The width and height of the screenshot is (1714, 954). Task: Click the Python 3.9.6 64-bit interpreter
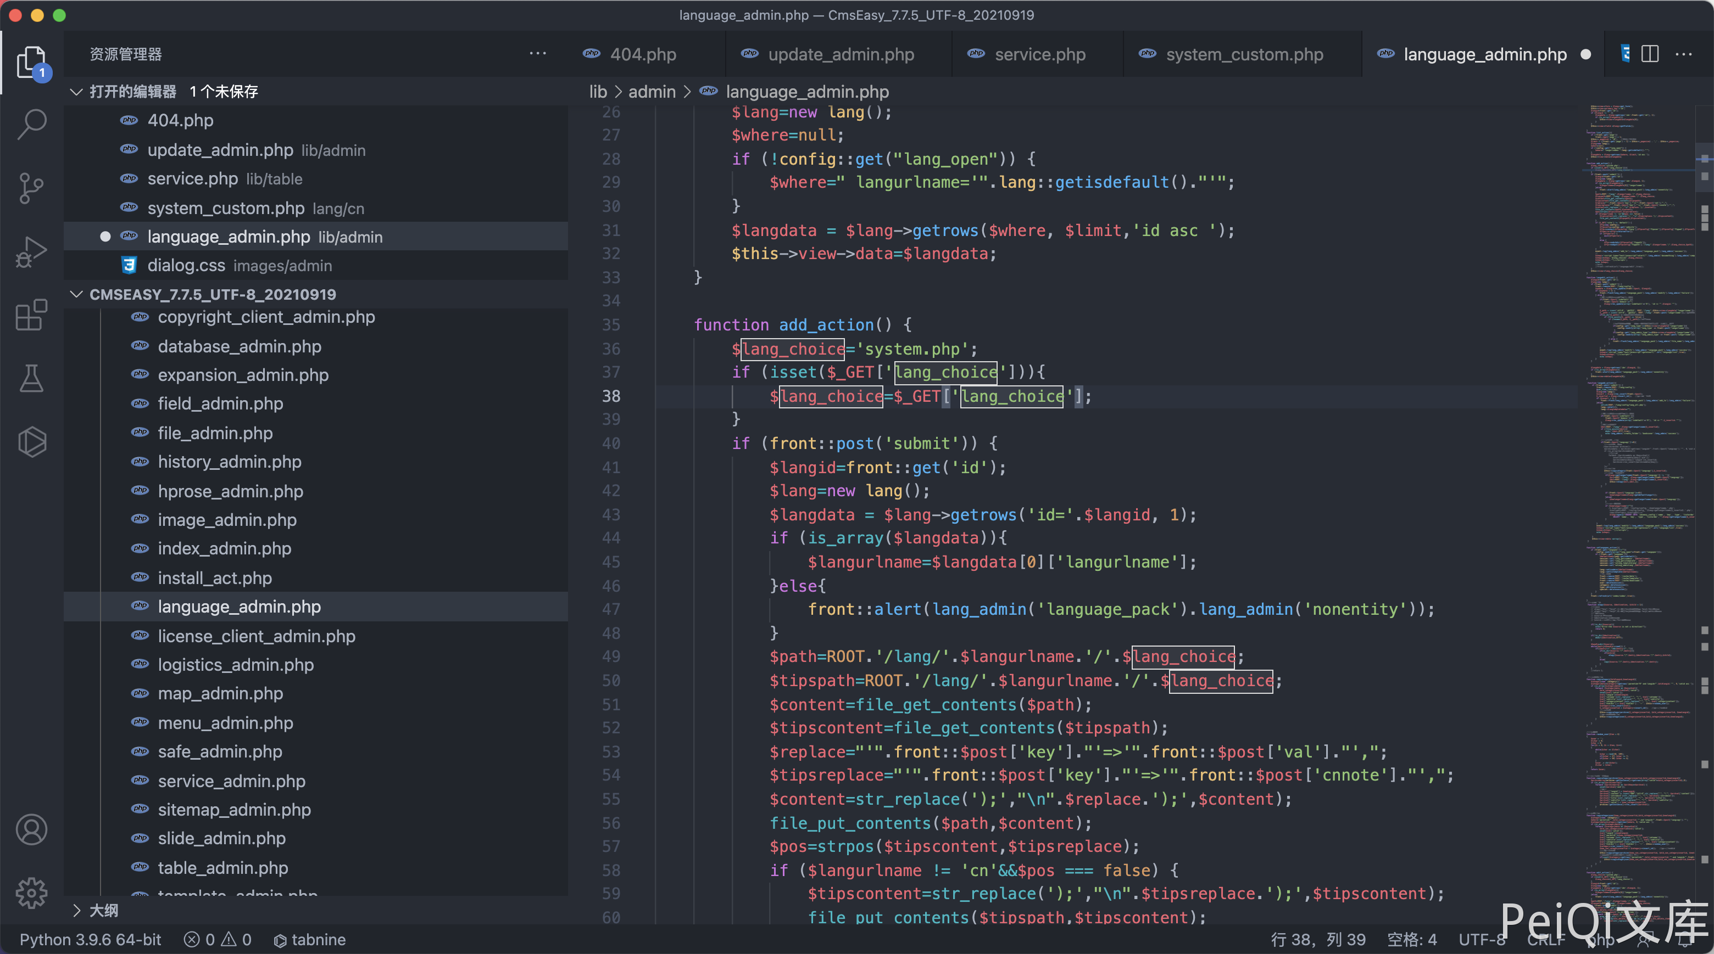(91, 939)
